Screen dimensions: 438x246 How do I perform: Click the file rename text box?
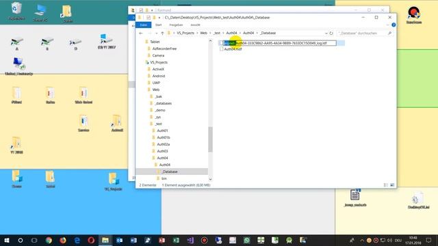280,43
